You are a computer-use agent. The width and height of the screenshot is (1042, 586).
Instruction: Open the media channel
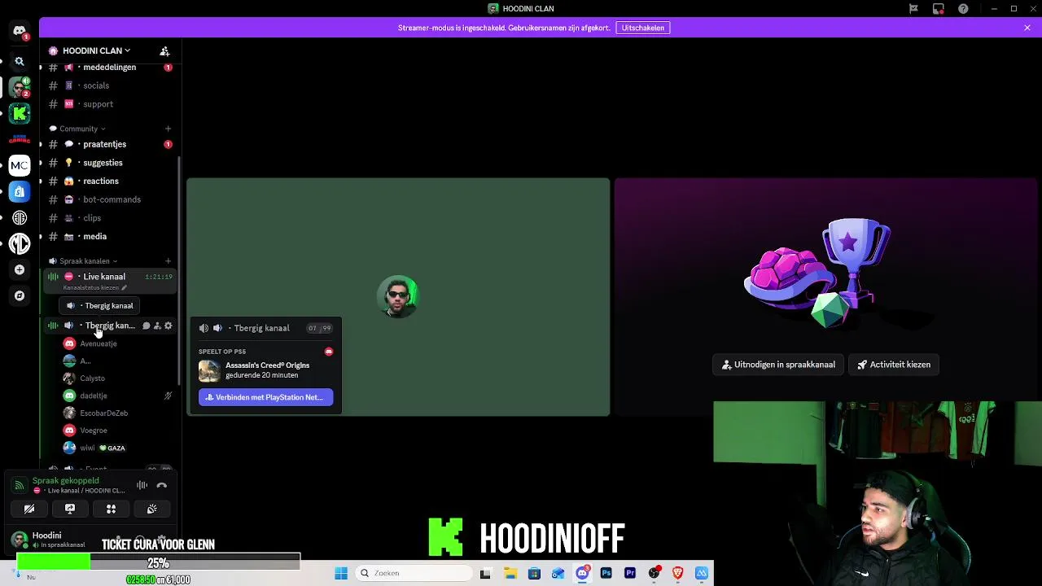point(110,236)
